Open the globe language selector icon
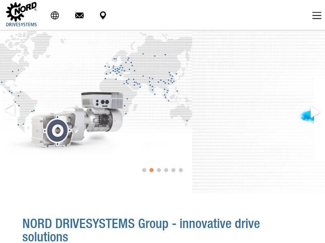This screenshot has height=243, width=325. [55, 15]
